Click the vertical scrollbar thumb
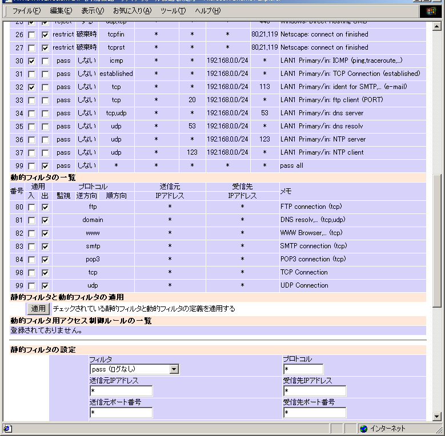The width and height of the screenshot is (445, 436). click(x=437, y=240)
